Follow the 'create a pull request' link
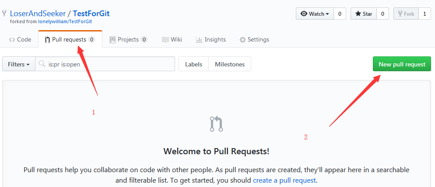Viewport: 435px width, 187px height. 284,180
